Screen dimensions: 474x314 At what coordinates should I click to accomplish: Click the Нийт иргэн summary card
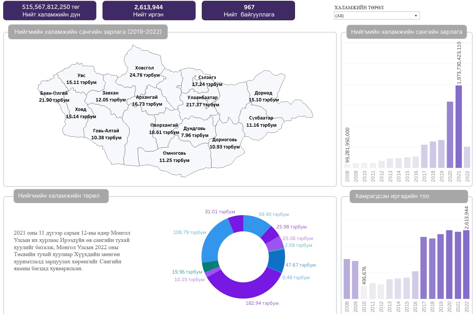(x=149, y=11)
